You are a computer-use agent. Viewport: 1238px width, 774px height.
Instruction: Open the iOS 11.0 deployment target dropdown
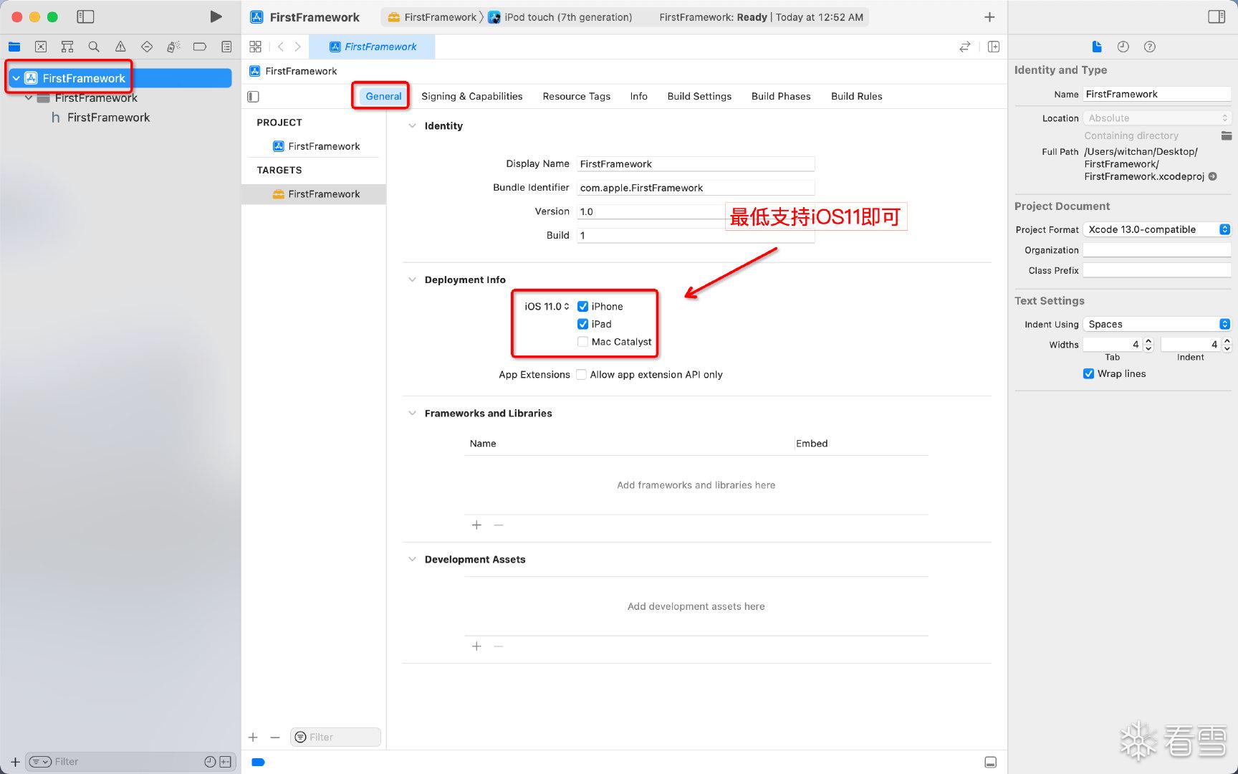(x=547, y=306)
